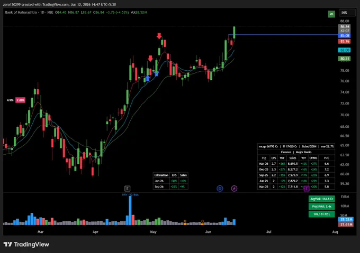Click the HVY 152.94M volume label
The height and width of the screenshot is (253, 360).
[x=130, y=194]
